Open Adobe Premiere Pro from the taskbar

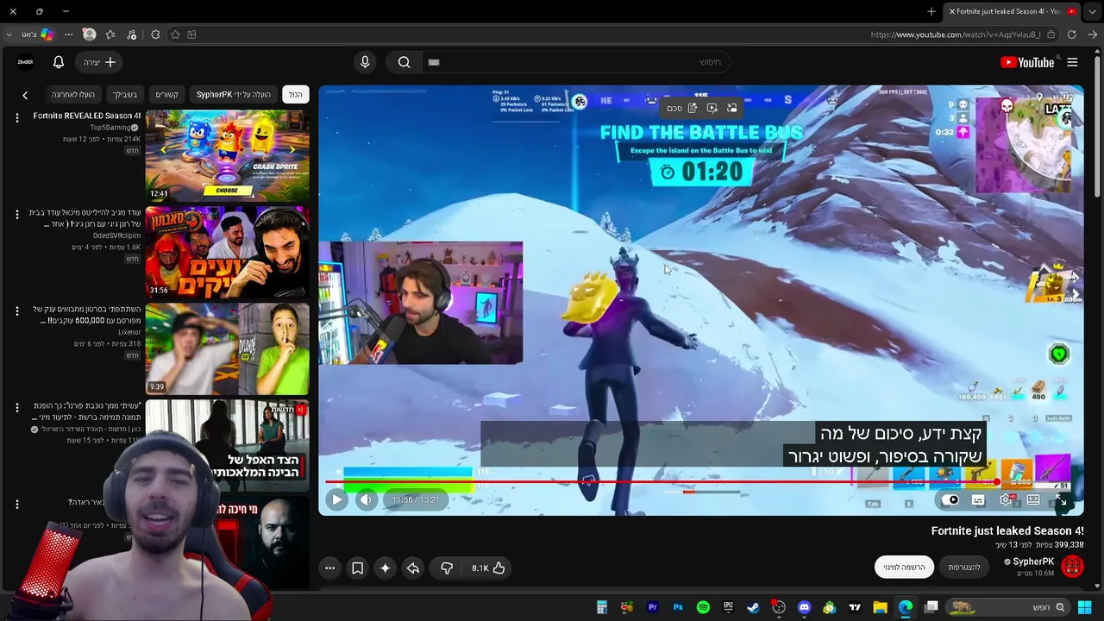(x=652, y=607)
